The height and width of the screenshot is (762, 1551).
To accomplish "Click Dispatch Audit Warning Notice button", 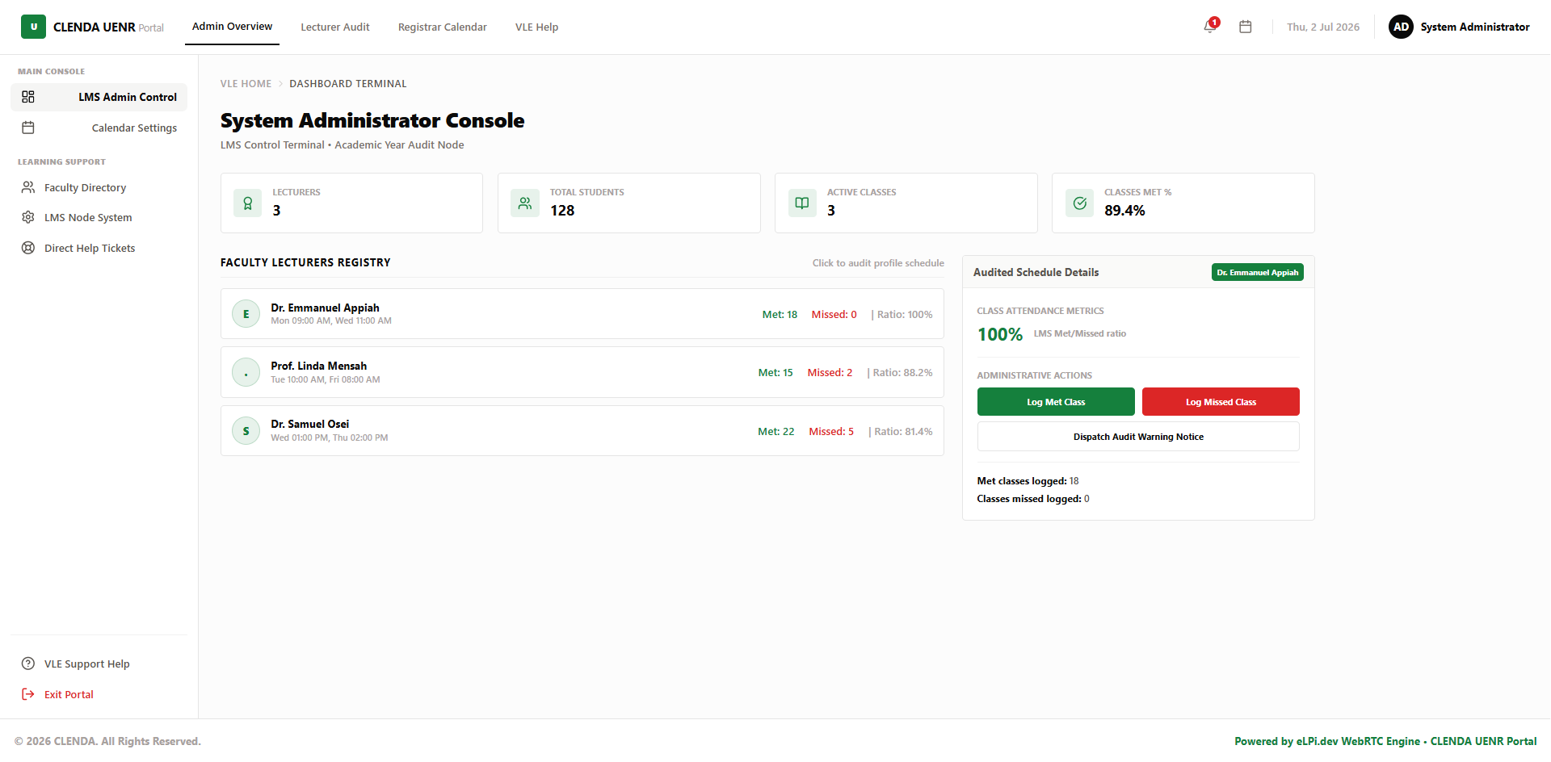I will point(1138,437).
